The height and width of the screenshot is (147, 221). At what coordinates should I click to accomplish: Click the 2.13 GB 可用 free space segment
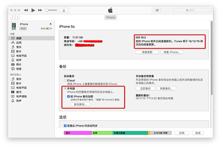pos(161,133)
